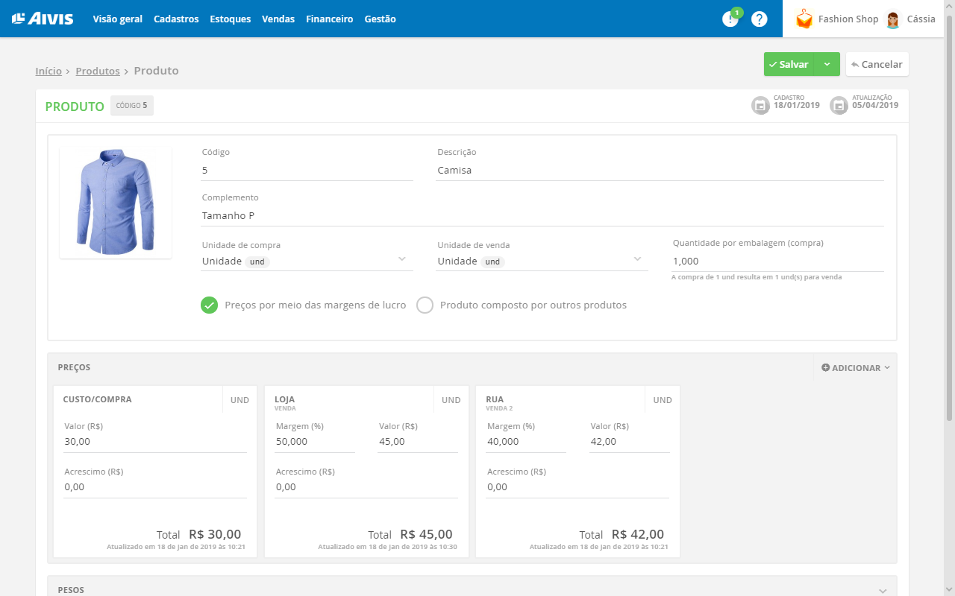Toggle Produto composto por outros produtos
The image size is (955, 596).
425,305
